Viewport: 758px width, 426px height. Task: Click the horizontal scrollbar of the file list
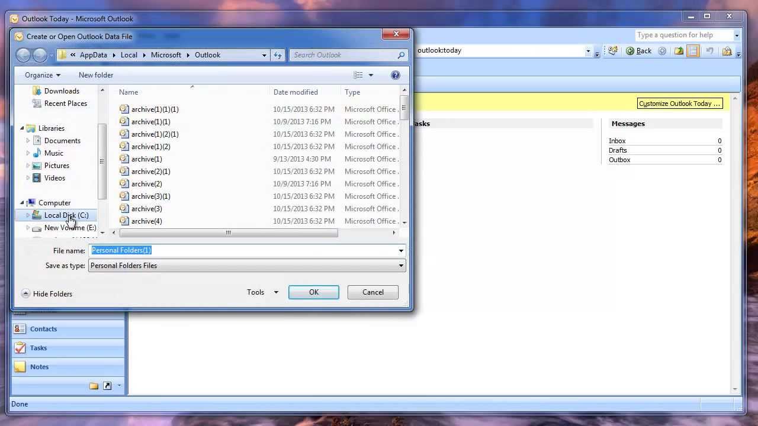click(x=228, y=233)
